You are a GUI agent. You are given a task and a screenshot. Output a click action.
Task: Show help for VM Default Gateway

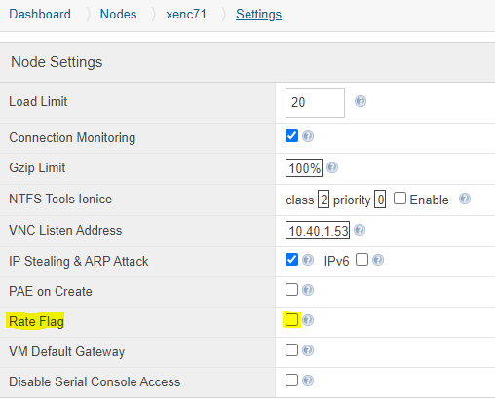308,350
